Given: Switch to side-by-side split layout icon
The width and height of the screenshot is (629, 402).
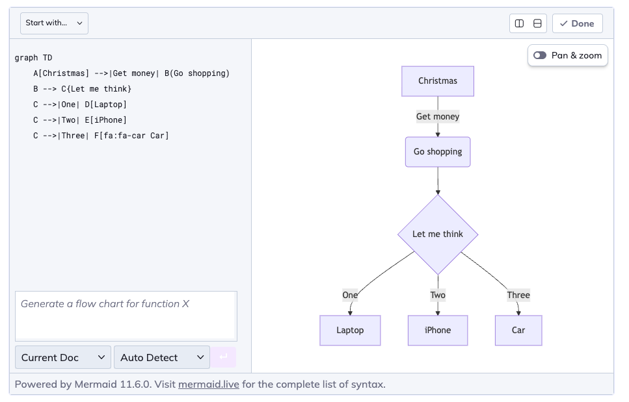Looking at the screenshot, I should click(519, 23).
